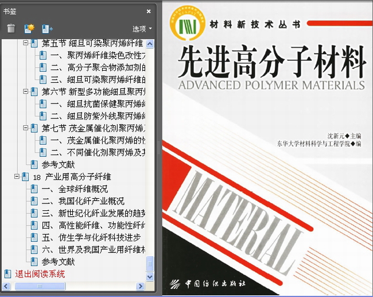This screenshot has height=297, width=373.
Task: Collapse the 18 产业用高分子纤维 node
Action: pos(17,176)
